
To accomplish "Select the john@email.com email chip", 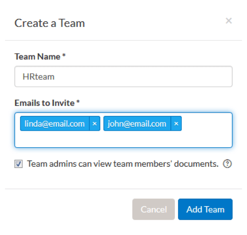I will (x=137, y=124).
